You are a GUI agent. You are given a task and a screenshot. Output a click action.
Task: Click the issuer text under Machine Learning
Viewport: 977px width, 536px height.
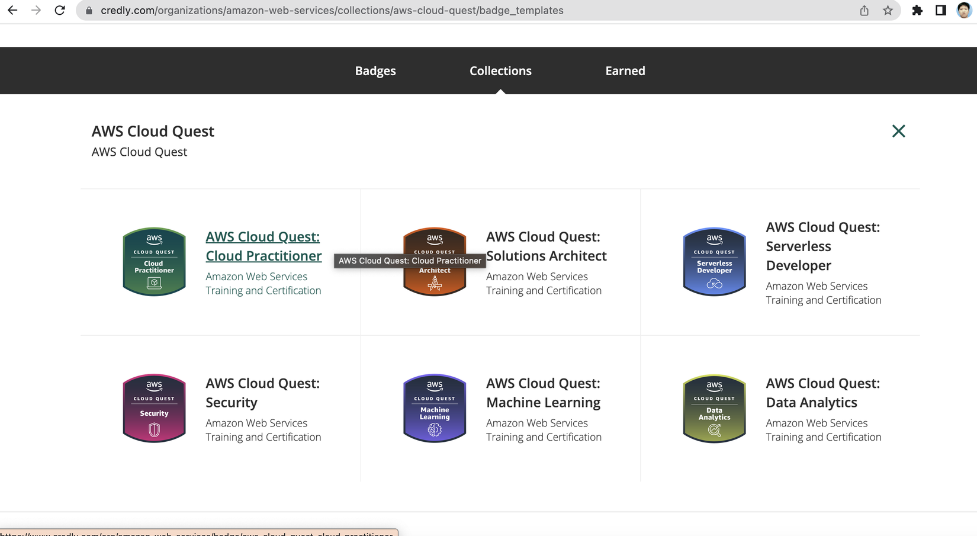pyautogui.click(x=544, y=429)
